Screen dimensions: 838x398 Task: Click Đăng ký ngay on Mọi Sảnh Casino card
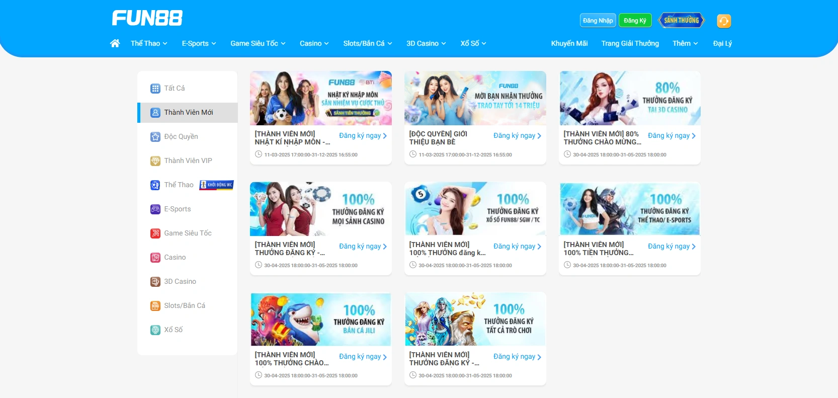pyautogui.click(x=363, y=247)
